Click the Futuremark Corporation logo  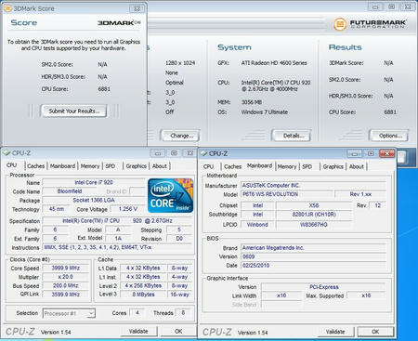point(370,24)
